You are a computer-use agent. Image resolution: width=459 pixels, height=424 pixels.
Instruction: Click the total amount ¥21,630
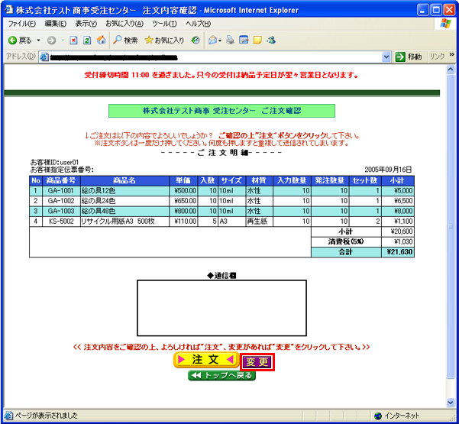pos(399,252)
